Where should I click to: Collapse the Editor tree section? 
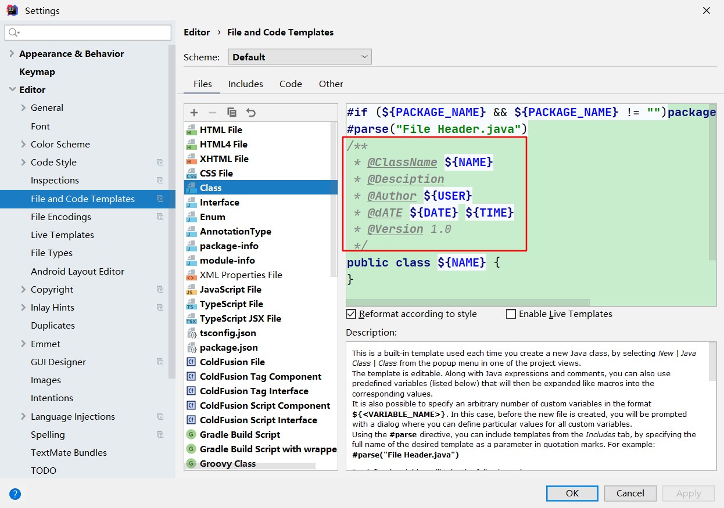pos(12,89)
